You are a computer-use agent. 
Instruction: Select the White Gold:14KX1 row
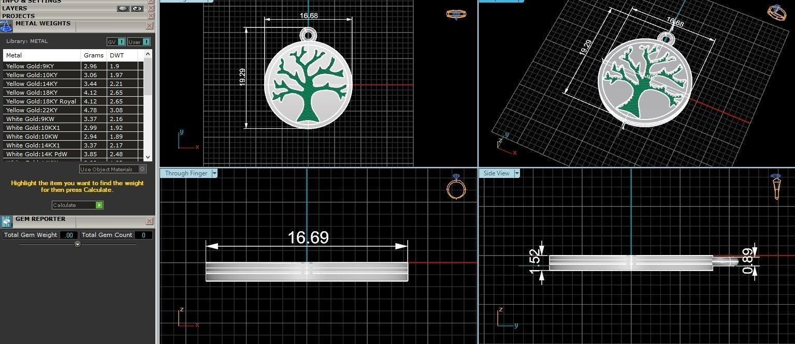tap(73, 145)
